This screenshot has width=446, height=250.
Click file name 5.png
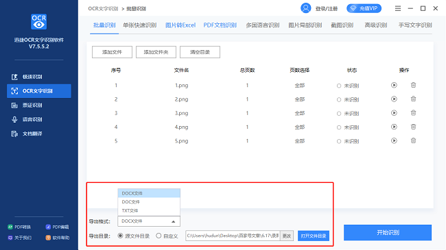click(181, 141)
